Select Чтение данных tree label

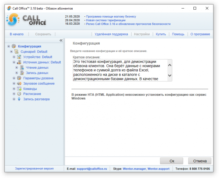tap(37, 67)
